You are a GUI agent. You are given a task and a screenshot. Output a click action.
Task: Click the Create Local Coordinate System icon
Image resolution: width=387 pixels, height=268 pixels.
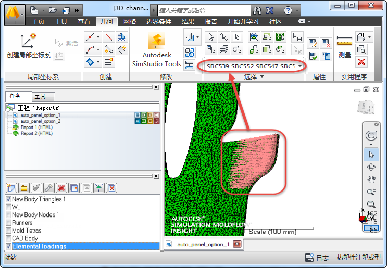(x=28, y=41)
